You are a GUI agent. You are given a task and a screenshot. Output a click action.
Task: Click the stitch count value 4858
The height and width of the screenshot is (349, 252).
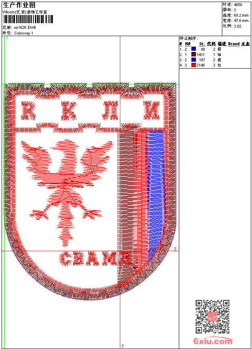pyautogui.click(x=238, y=5)
